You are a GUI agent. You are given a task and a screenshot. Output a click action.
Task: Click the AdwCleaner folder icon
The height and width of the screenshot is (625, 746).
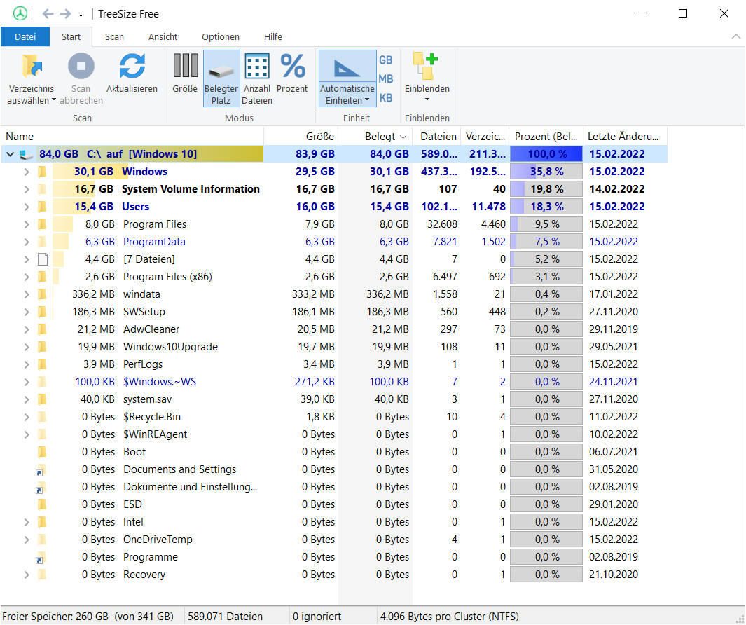(x=42, y=329)
